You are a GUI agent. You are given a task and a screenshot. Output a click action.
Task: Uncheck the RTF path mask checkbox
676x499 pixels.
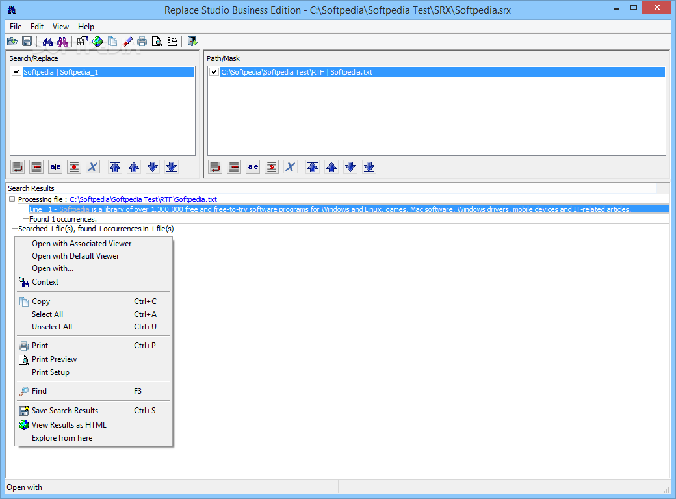click(x=214, y=72)
